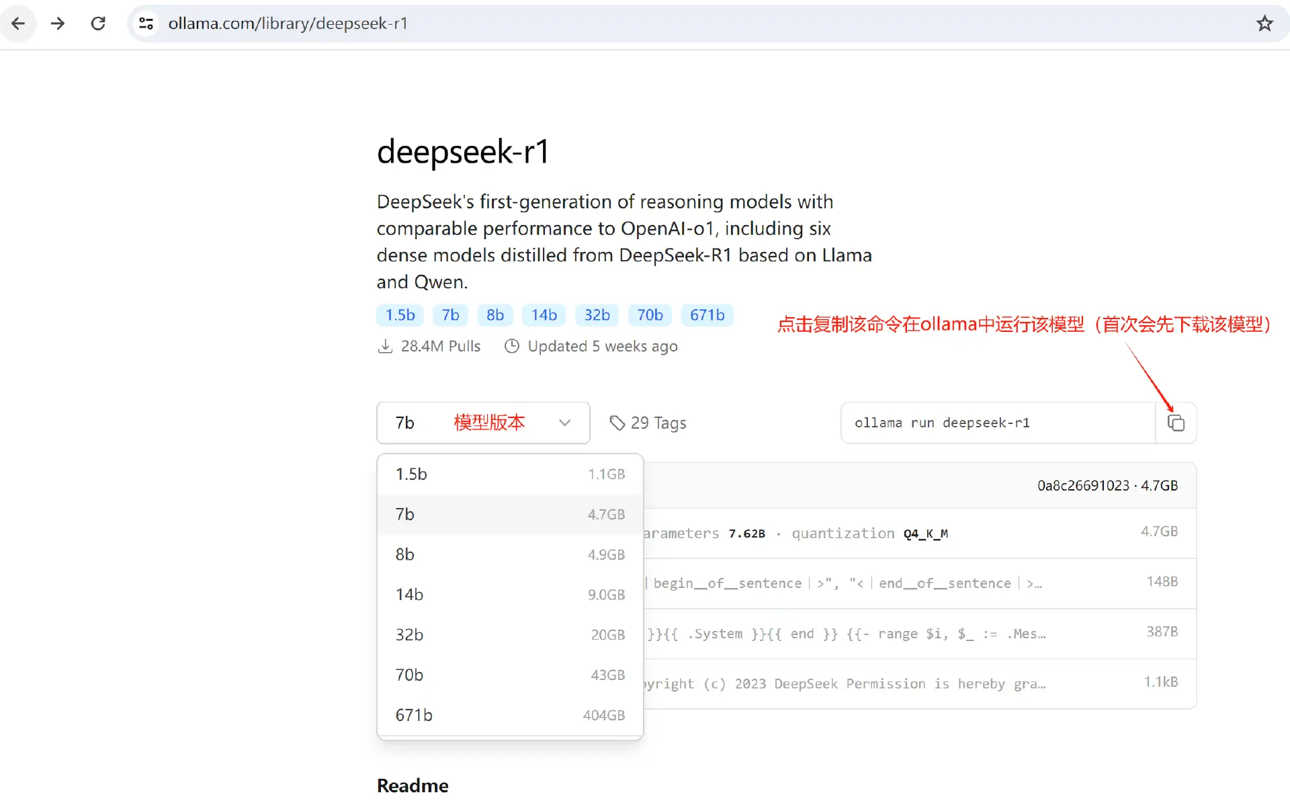The height and width of the screenshot is (805, 1290).
Task: Open the DeepSeek license copyright row
Action: pos(920,683)
